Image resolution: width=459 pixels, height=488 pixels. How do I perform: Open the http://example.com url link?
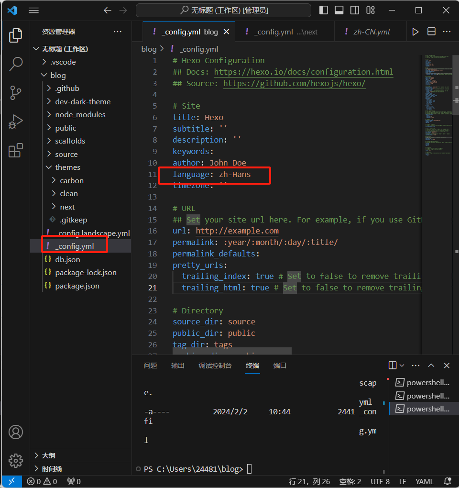pyautogui.click(x=237, y=231)
